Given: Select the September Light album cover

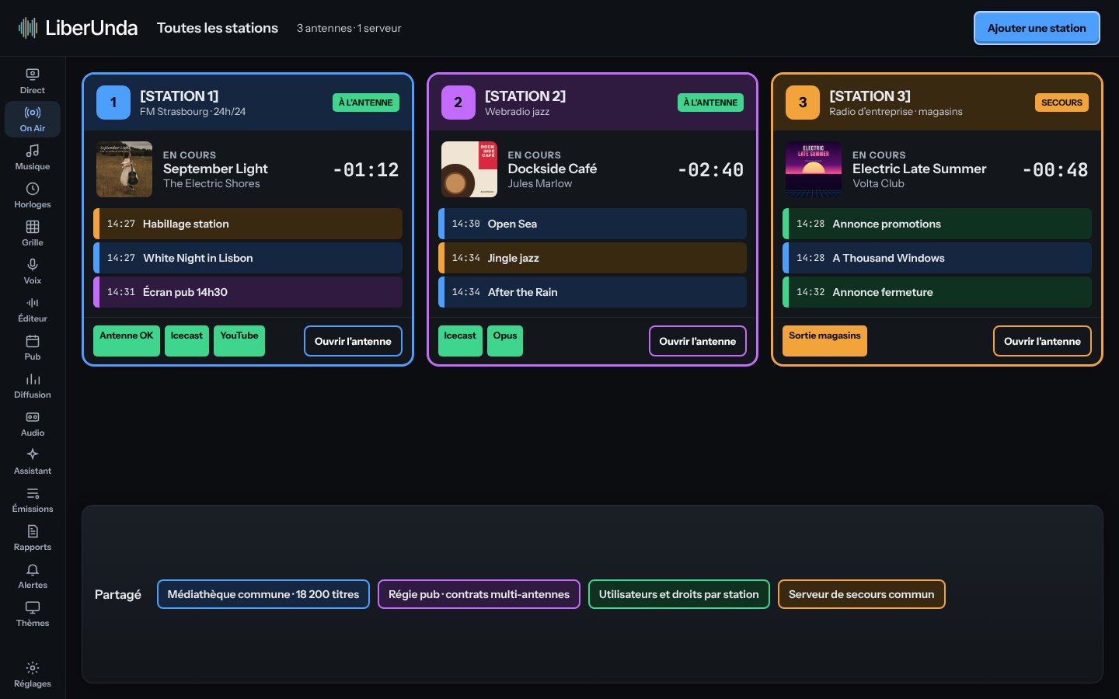Looking at the screenshot, I should click(124, 169).
